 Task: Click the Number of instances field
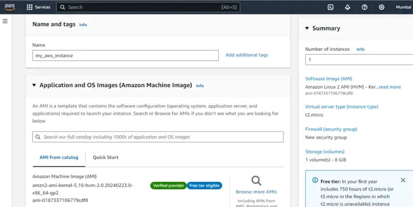pyautogui.click(x=359, y=60)
